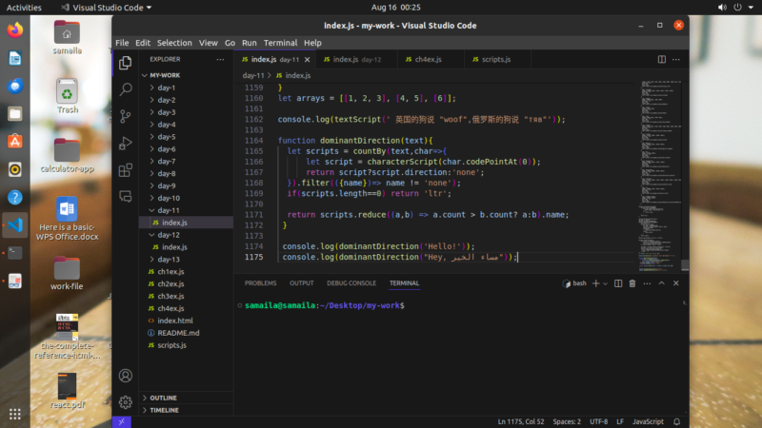This screenshot has width=762, height=428.
Task: Switch to the DEBUG CONSOLE tab
Action: 351,283
